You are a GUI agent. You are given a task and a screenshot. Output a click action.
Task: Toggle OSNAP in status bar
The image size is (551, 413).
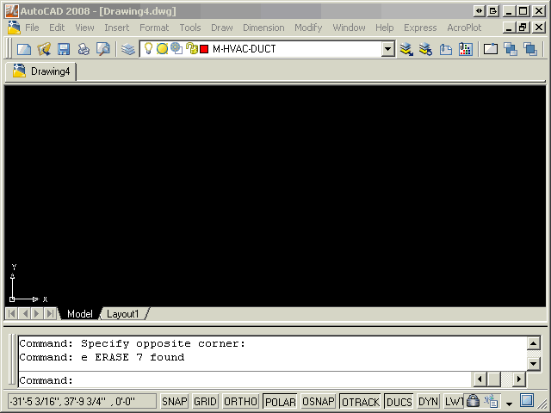pyautogui.click(x=319, y=401)
